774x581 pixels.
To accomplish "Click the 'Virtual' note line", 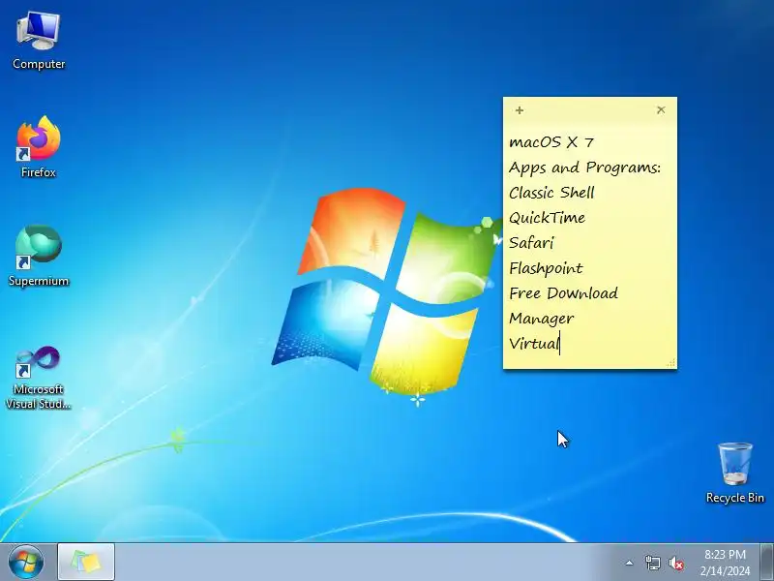I will tap(534, 344).
